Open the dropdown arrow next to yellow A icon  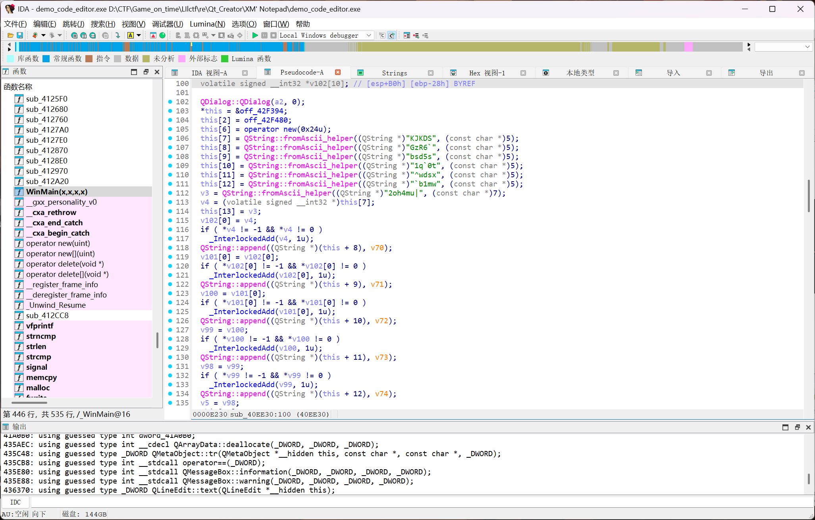pos(139,35)
